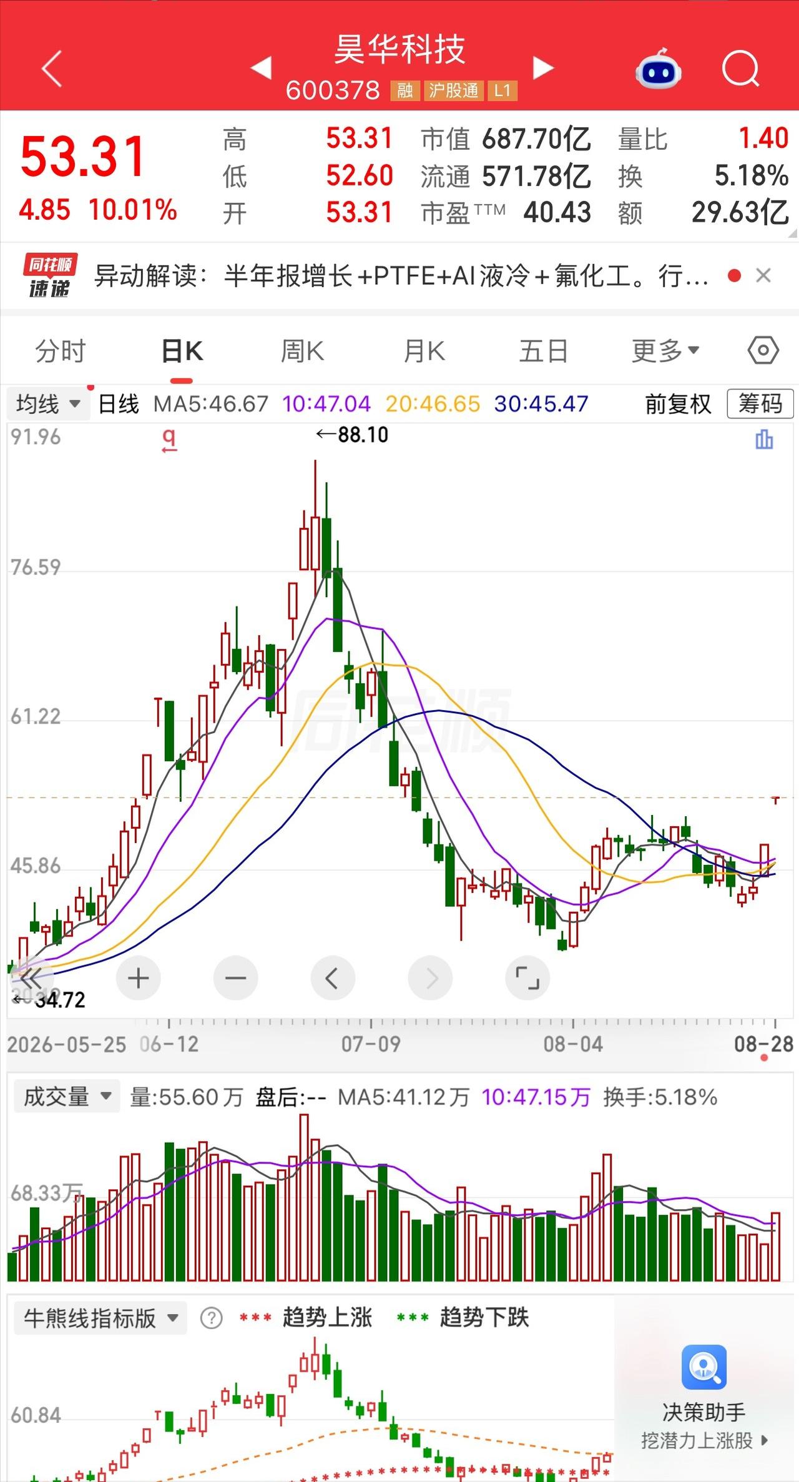Viewport: 799px width, 1482px height.
Task: Move chart right with arrow button
Action: [x=430, y=978]
